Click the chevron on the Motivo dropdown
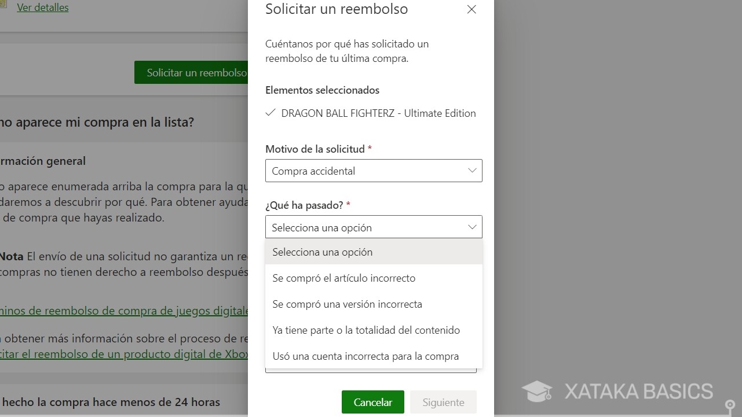The width and height of the screenshot is (742, 417). coord(471,171)
